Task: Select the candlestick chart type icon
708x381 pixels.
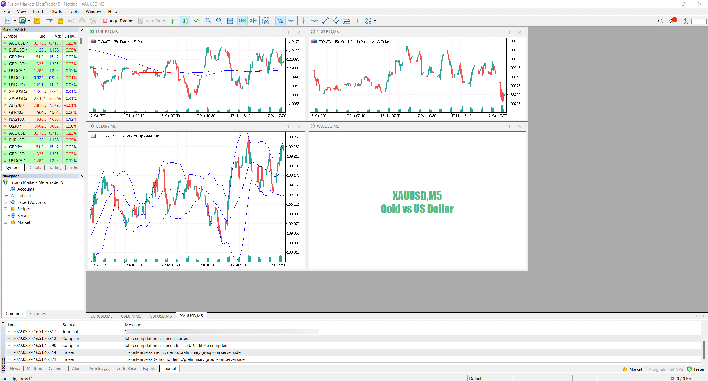Action: tap(186, 21)
